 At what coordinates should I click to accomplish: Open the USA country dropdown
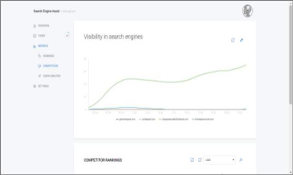pos(220,160)
